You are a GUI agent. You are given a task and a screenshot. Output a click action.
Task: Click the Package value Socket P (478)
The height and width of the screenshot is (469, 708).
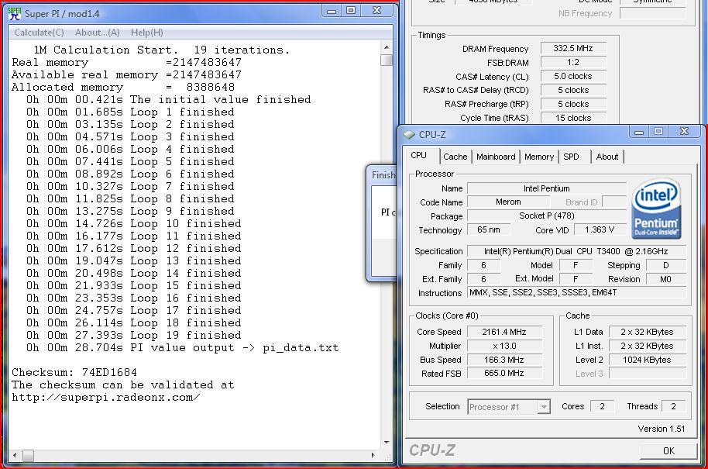tap(546, 216)
